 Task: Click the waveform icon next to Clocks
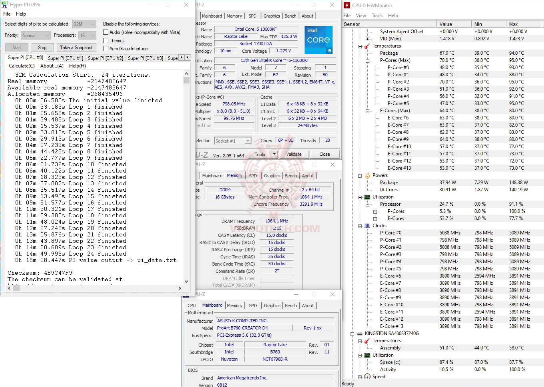tap(367, 226)
